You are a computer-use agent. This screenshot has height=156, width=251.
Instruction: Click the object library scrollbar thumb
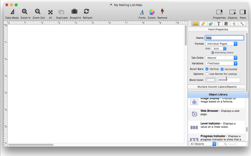[247, 129]
